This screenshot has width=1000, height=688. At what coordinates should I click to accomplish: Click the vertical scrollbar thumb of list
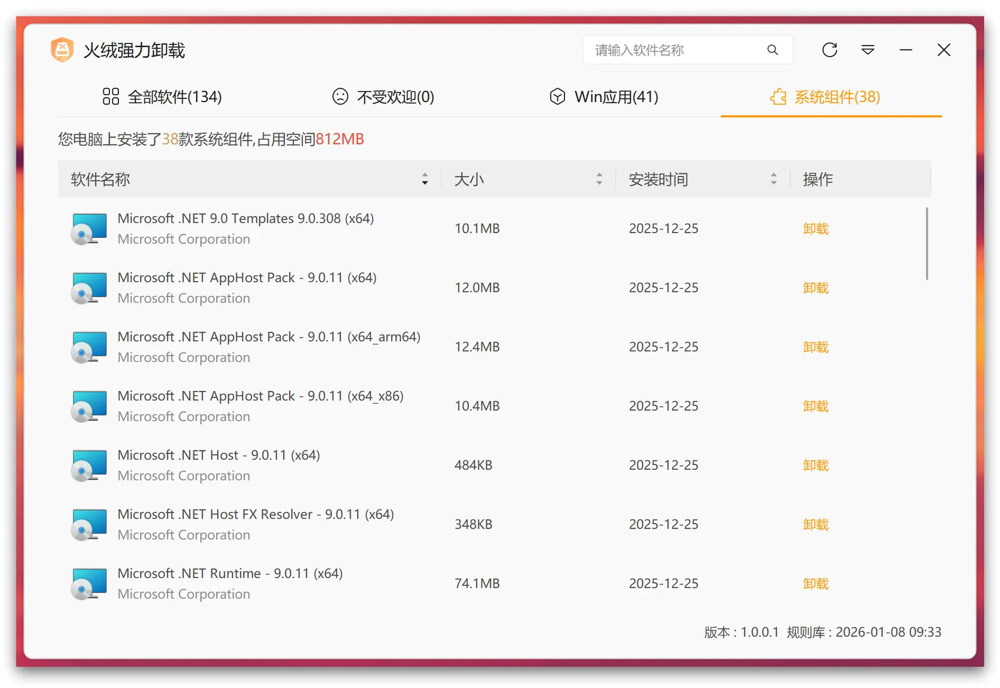[927, 243]
